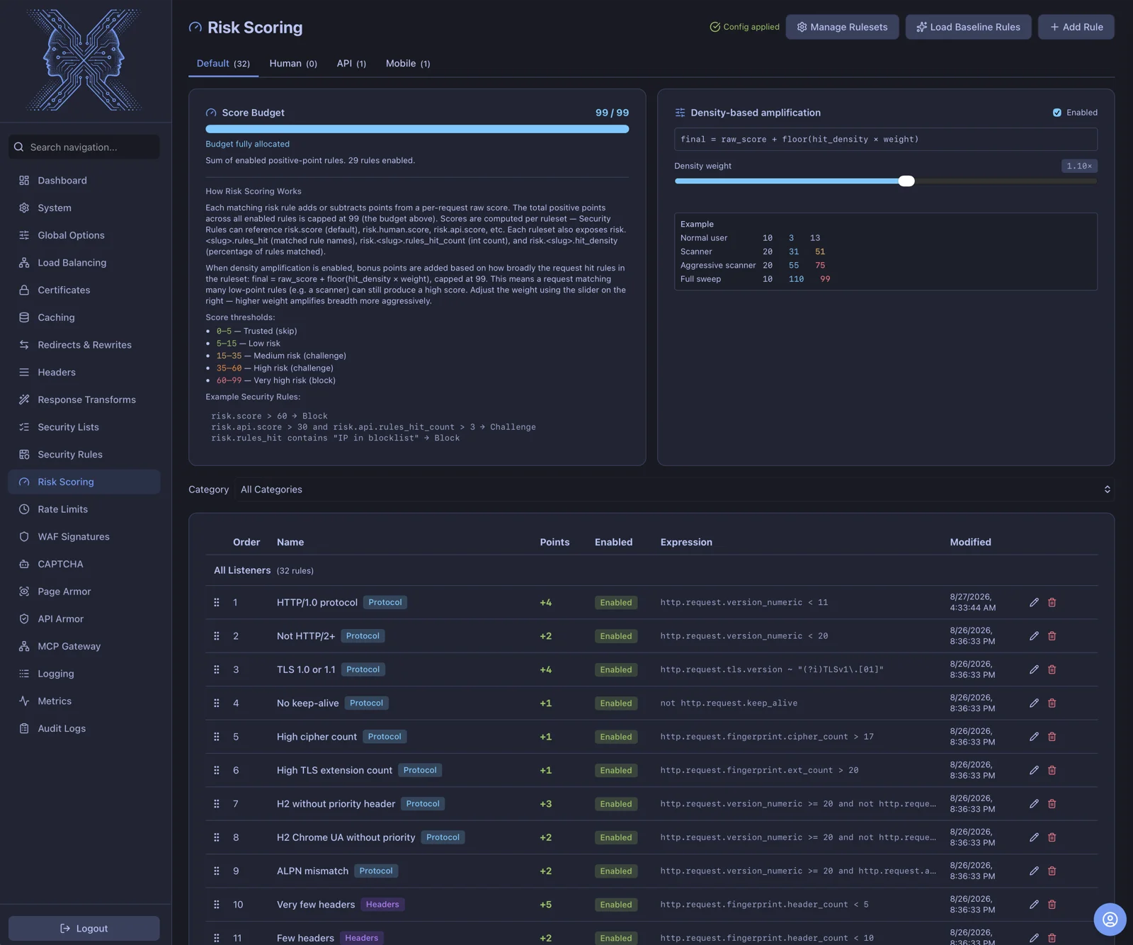Select Risk Scoring in sidebar
The width and height of the screenshot is (1133, 945).
coord(84,482)
